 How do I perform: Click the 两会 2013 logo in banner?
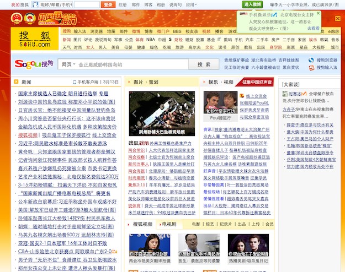click(x=57, y=19)
